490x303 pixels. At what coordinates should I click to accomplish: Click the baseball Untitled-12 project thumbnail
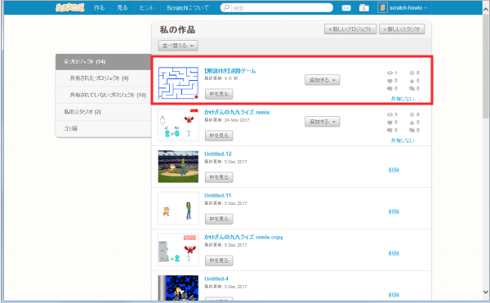(178, 167)
